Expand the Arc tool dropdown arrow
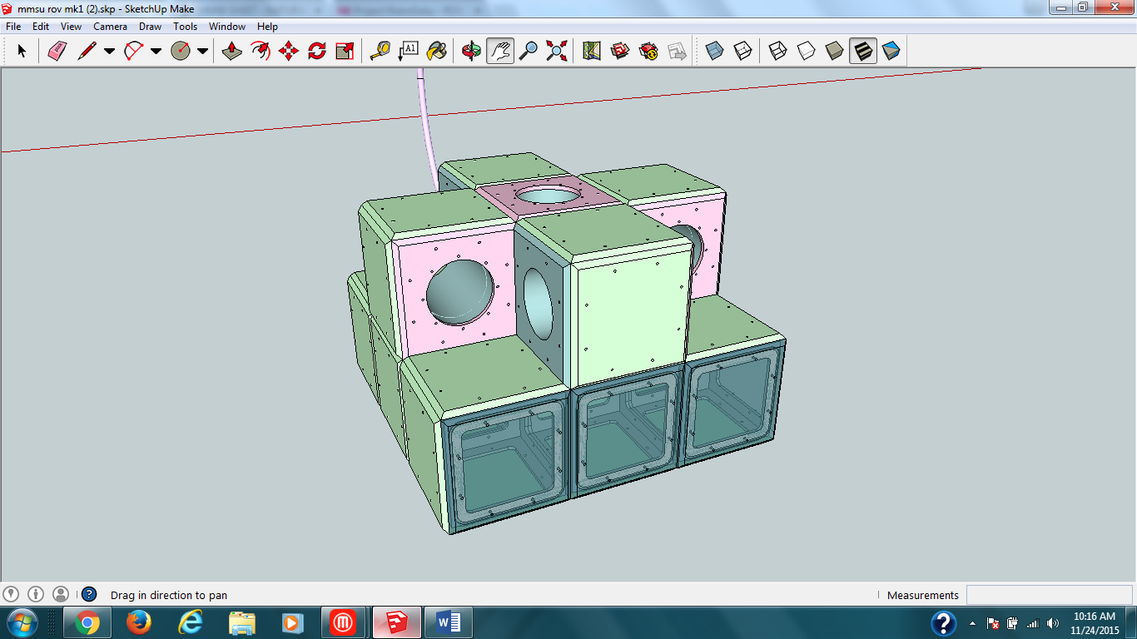1137x639 pixels. (156, 52)
